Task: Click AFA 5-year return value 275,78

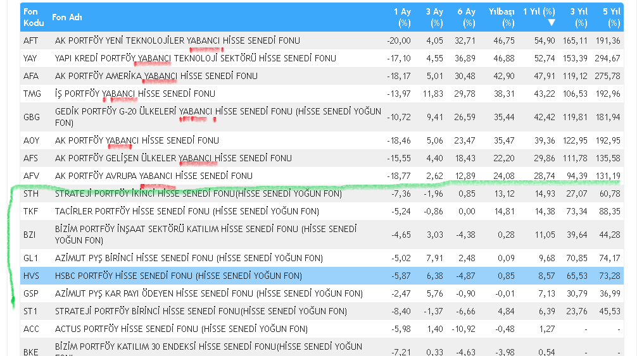Action: click(x=607, y=77)
